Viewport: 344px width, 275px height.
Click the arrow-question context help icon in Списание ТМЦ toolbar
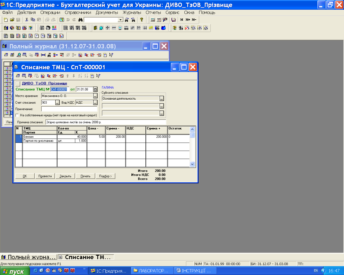[98, 76]
